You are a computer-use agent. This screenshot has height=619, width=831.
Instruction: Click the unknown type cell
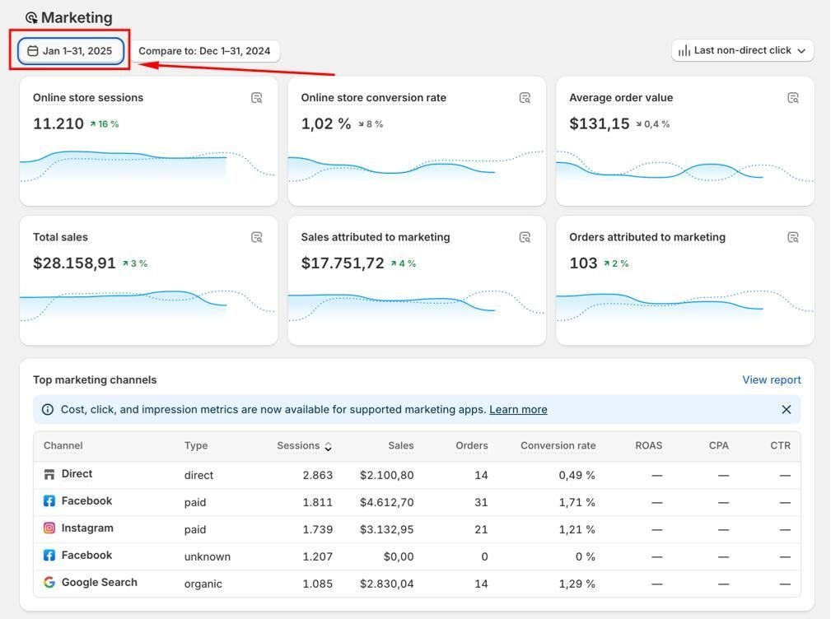(x=208, y=556)
